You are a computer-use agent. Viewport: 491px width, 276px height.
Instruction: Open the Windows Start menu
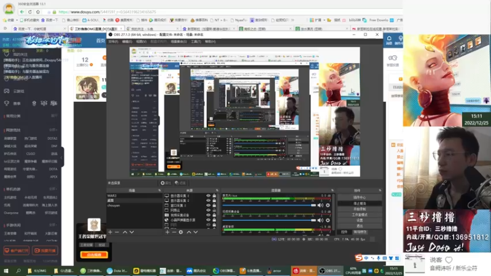click(x=6, y=270)
